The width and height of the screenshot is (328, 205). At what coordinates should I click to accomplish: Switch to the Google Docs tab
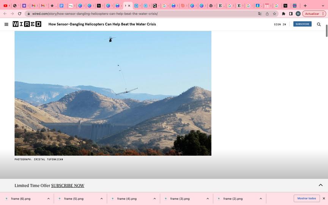click(x=61, y=6)
